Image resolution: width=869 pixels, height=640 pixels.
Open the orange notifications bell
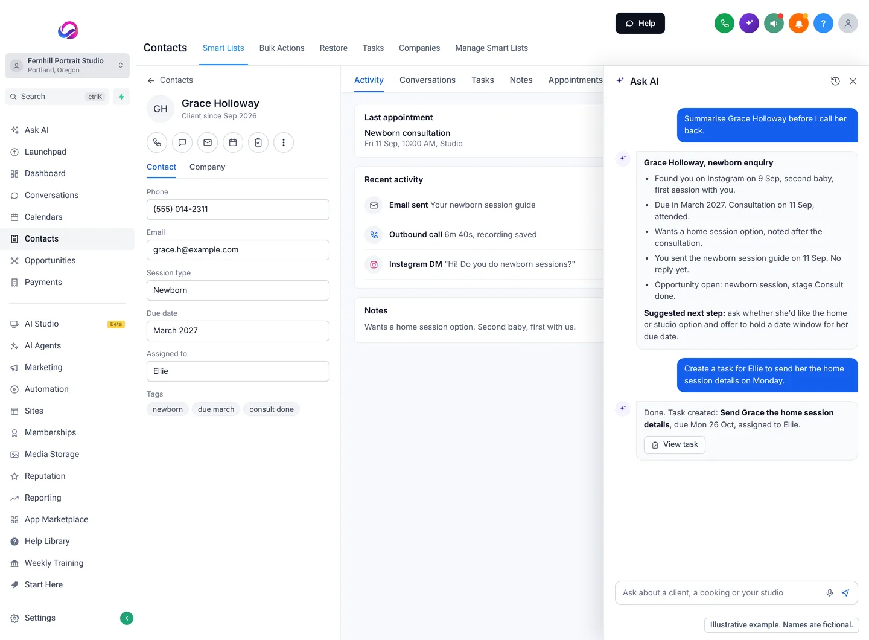coord(798,24)
